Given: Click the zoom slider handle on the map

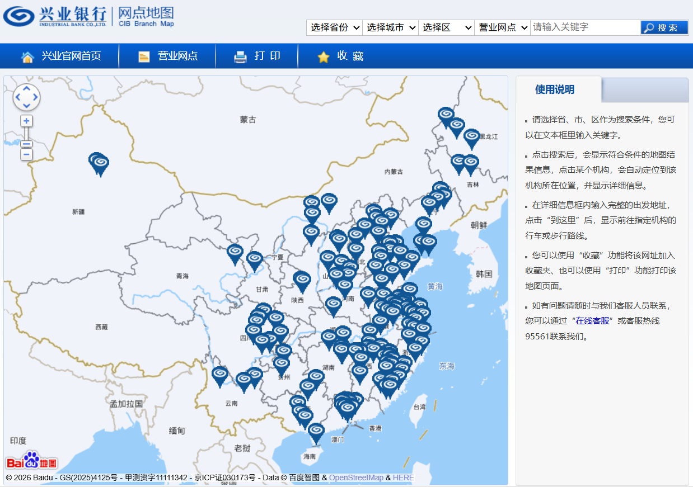Looking at the screenshot, I should (26, 144).
